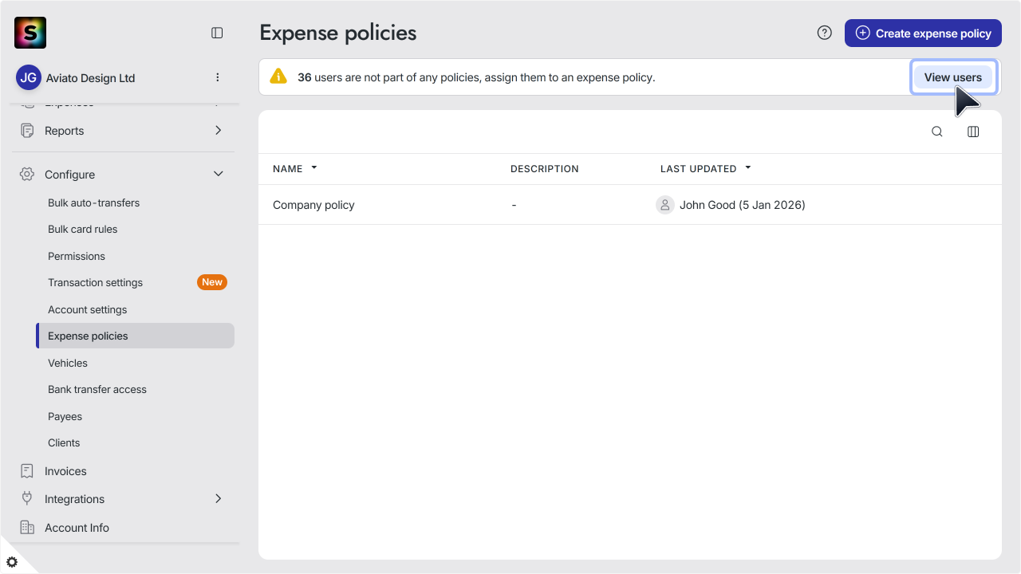Screen dimensions: 1021x574
Task: Click the warning triangle icon
Action: (x=278, y=77)
